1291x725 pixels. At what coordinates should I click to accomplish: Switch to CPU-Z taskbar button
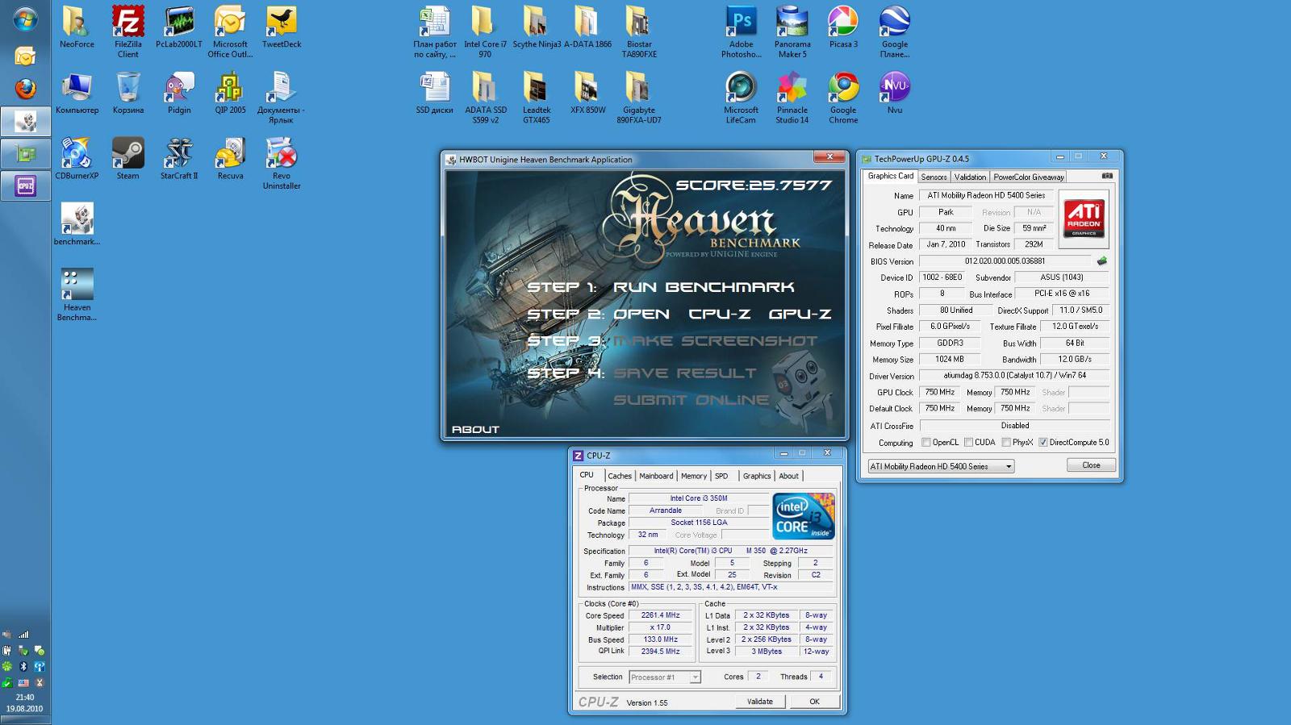(25, 186)
